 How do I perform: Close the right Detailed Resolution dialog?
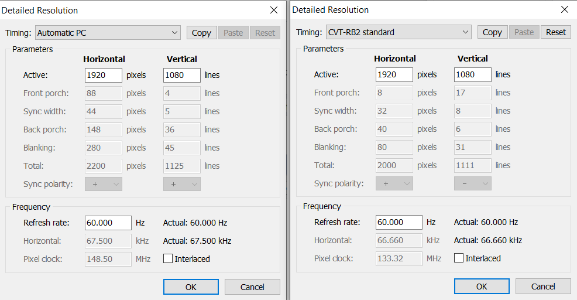[565, 9]
